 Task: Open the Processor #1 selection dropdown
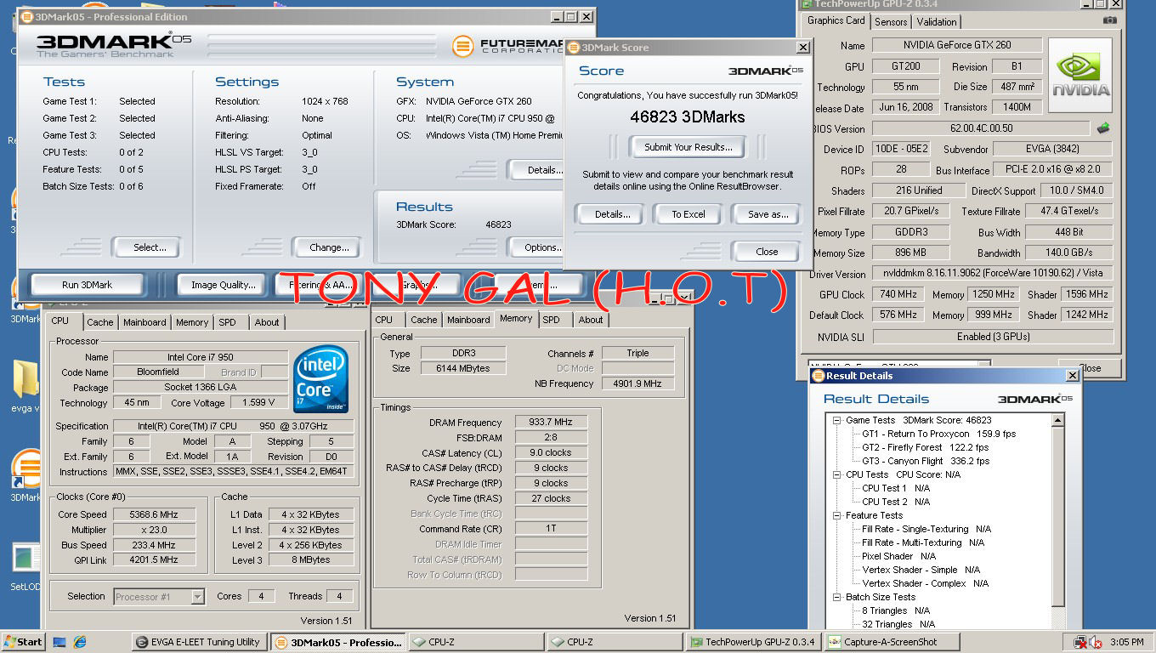coord(197,597)
